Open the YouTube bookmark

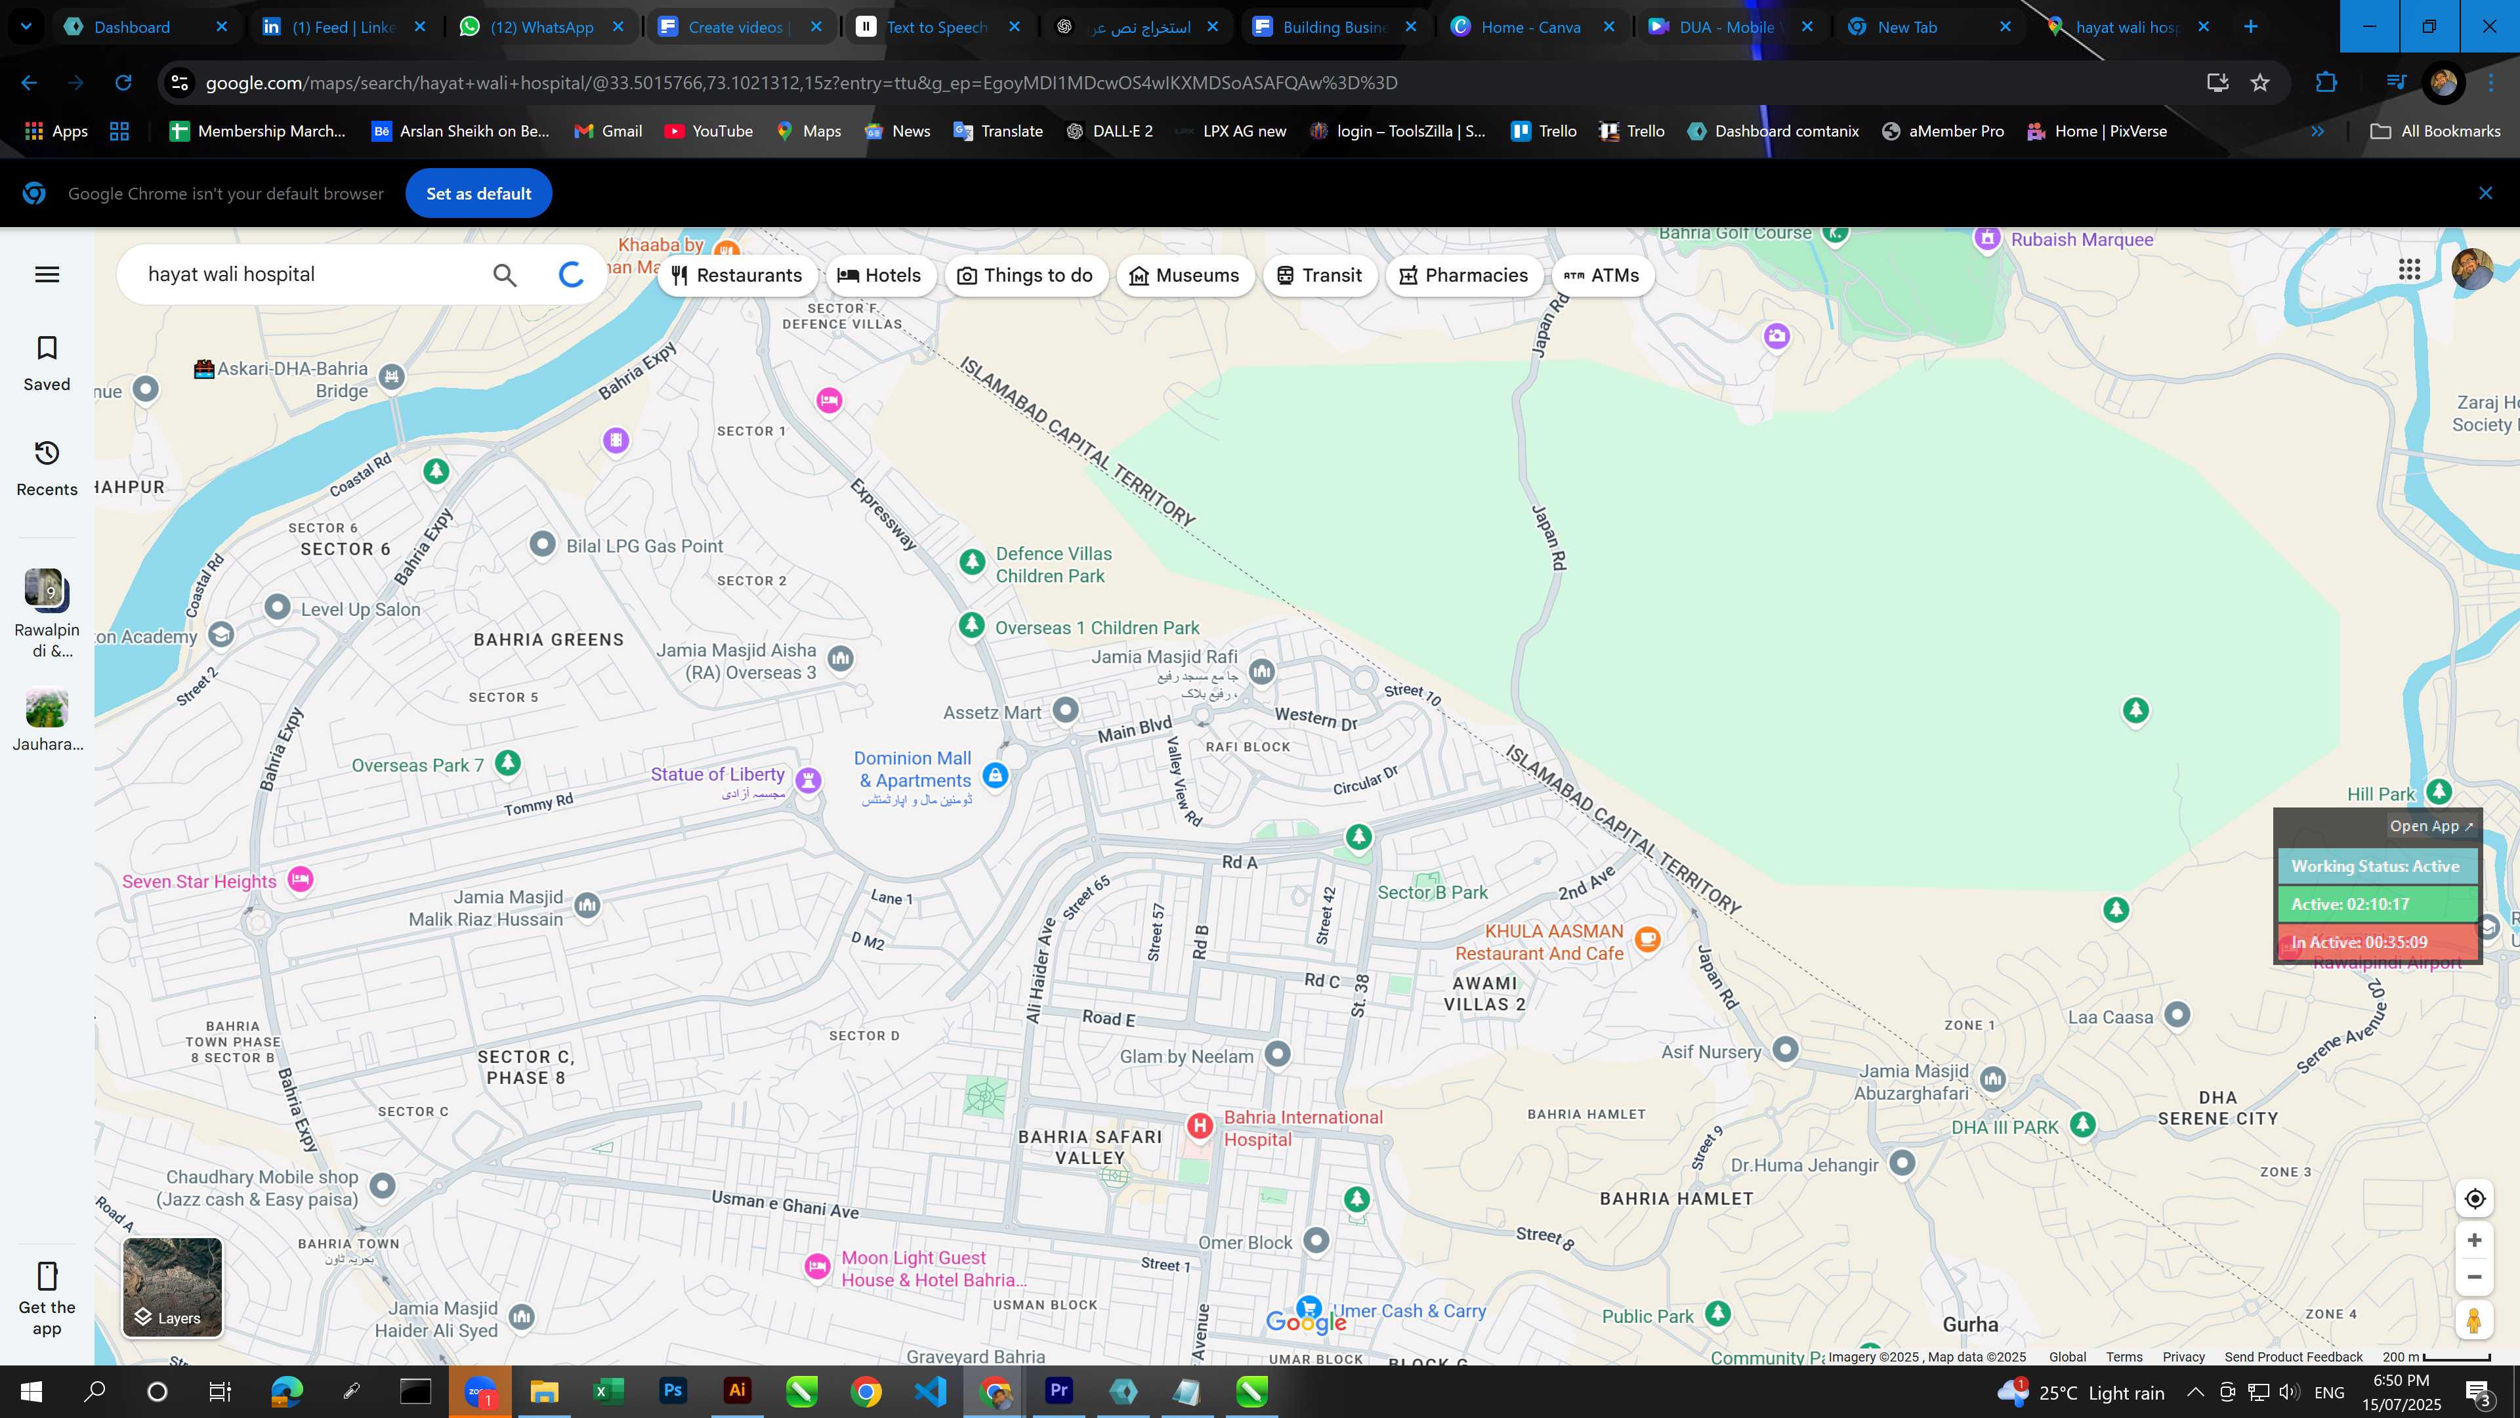pyautogui.click(x=708, y=131)
